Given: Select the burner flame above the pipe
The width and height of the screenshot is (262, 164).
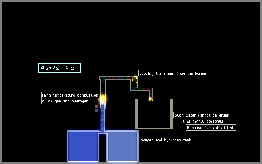Looking at the screenshot, I should point(103,99).
